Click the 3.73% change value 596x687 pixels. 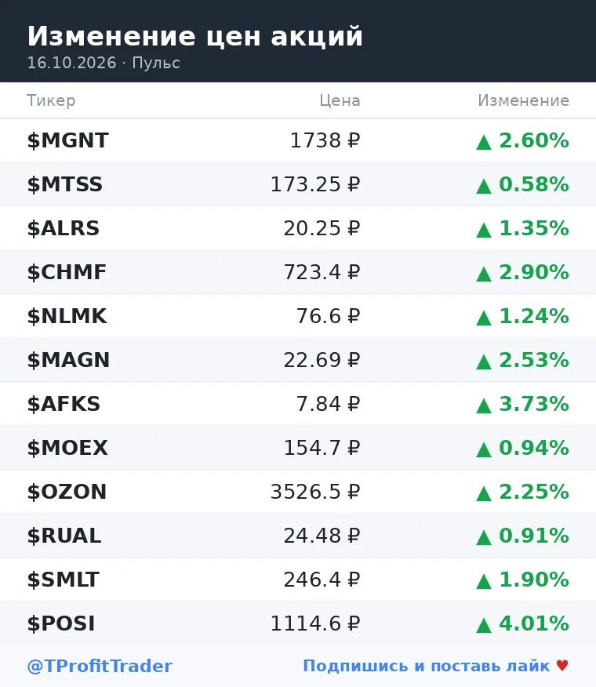coord(534,404)
